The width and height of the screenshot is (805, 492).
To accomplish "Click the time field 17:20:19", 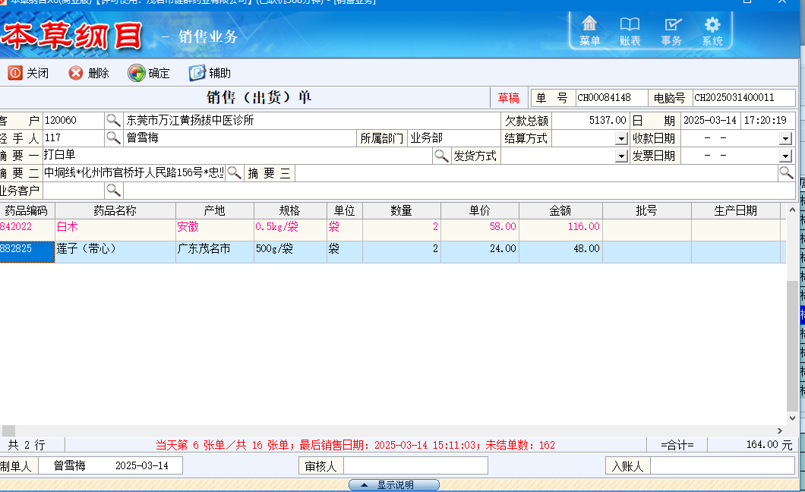I will 768,121.
